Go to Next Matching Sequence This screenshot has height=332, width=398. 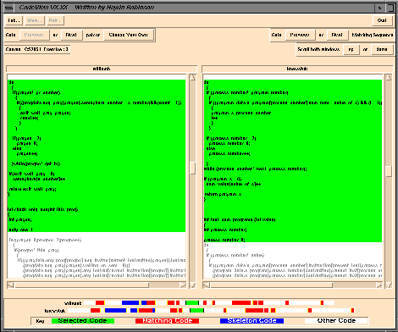point(337,35)
